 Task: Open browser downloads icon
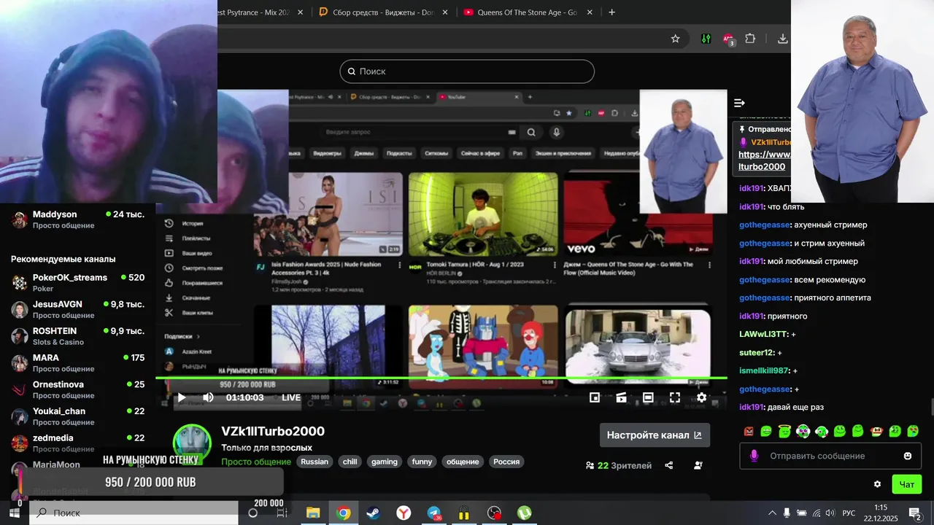[x=782, y=39]
